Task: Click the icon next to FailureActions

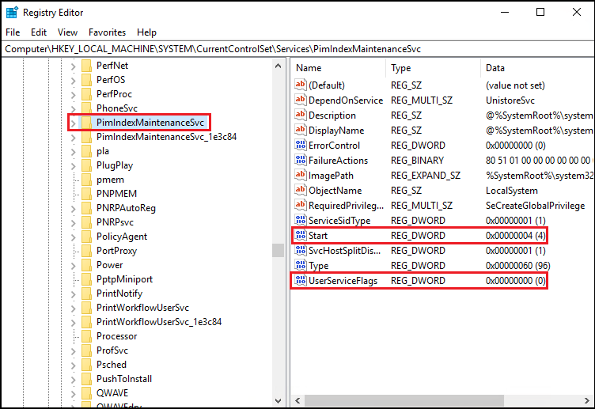Action: 300,161
